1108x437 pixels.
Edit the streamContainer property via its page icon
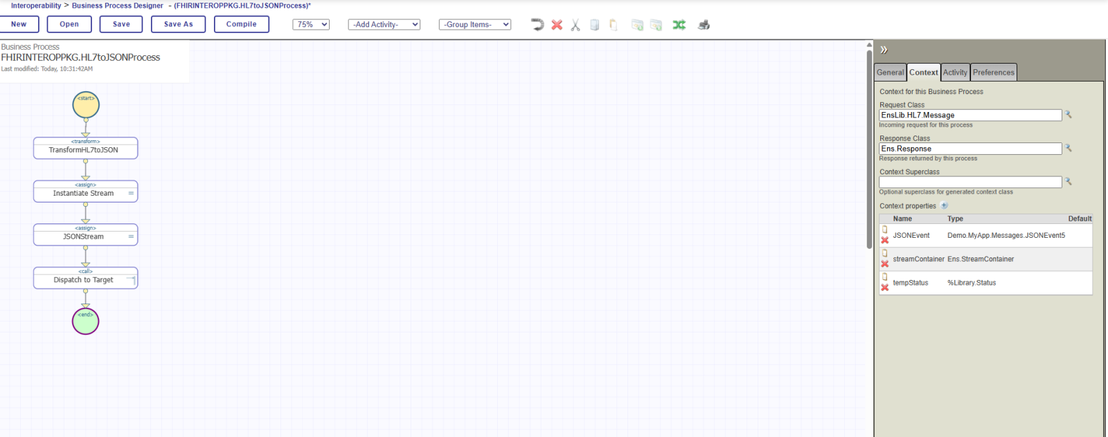point(884,253)
